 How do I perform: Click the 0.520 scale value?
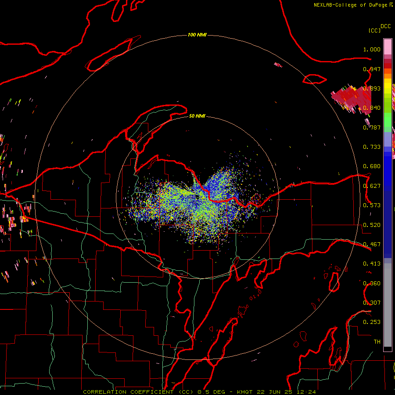[372, 225]
